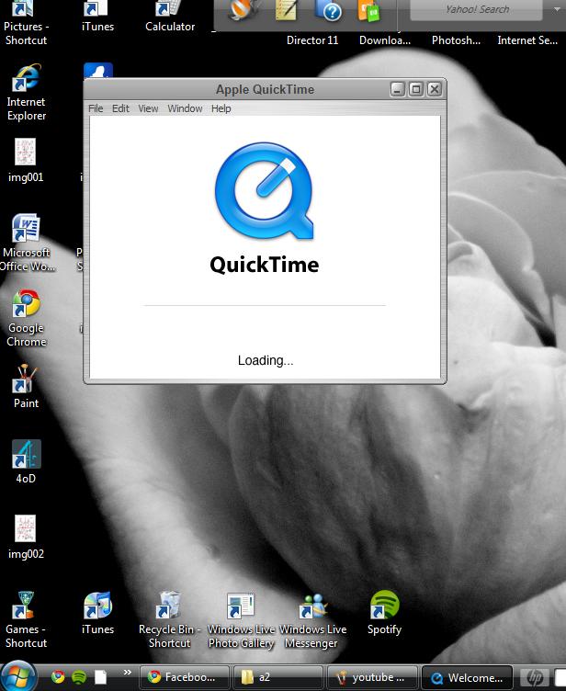Select the img002 desktop file
Screen dimensions: 566x691
coord(26,538)
